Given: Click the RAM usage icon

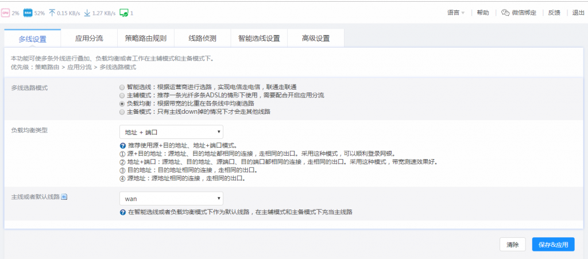Looking at the screenshot, I should [x=27, y=12].
